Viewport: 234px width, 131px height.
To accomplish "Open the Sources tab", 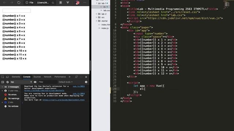I will 37,77.
